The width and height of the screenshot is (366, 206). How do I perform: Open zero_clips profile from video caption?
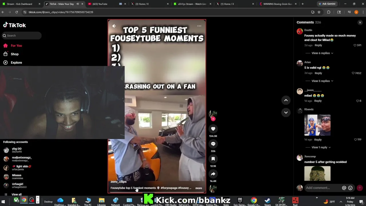click(118, 182)
